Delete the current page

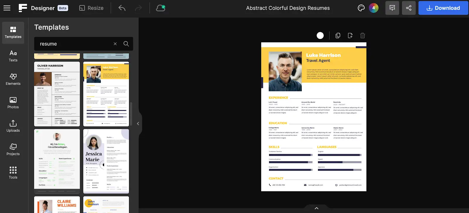[x=363, y=35]
